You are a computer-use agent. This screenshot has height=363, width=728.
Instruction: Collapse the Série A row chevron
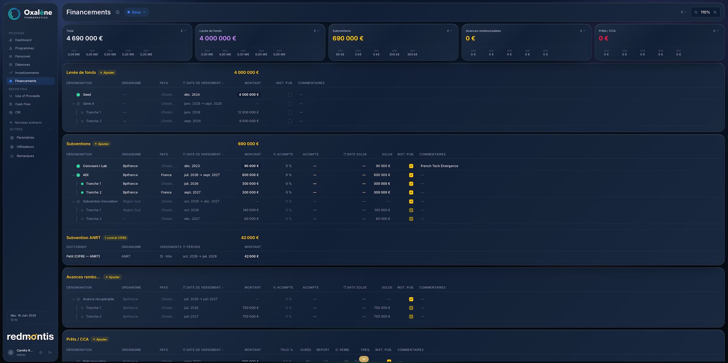(74, 104)
